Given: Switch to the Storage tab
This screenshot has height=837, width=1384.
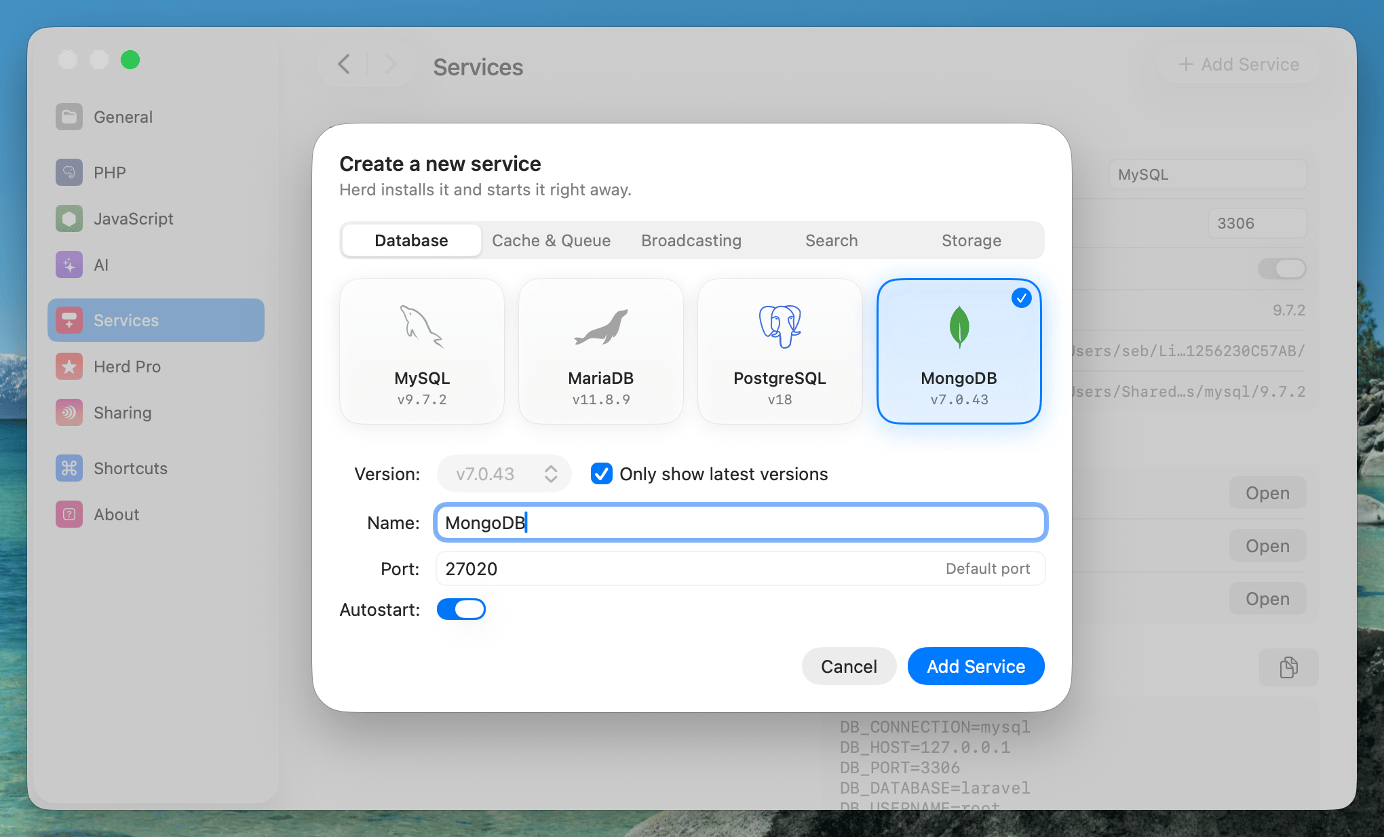Looking at the screenshot, I should coord(972,240).
